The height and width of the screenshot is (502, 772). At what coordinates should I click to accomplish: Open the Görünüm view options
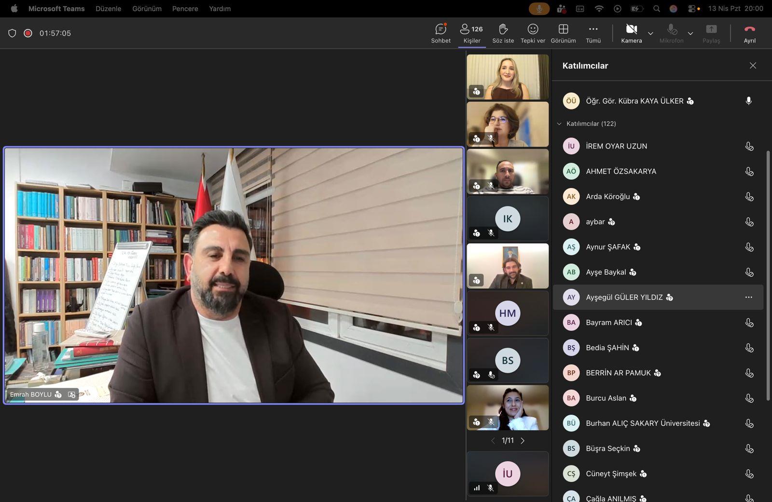pos(563,33)
